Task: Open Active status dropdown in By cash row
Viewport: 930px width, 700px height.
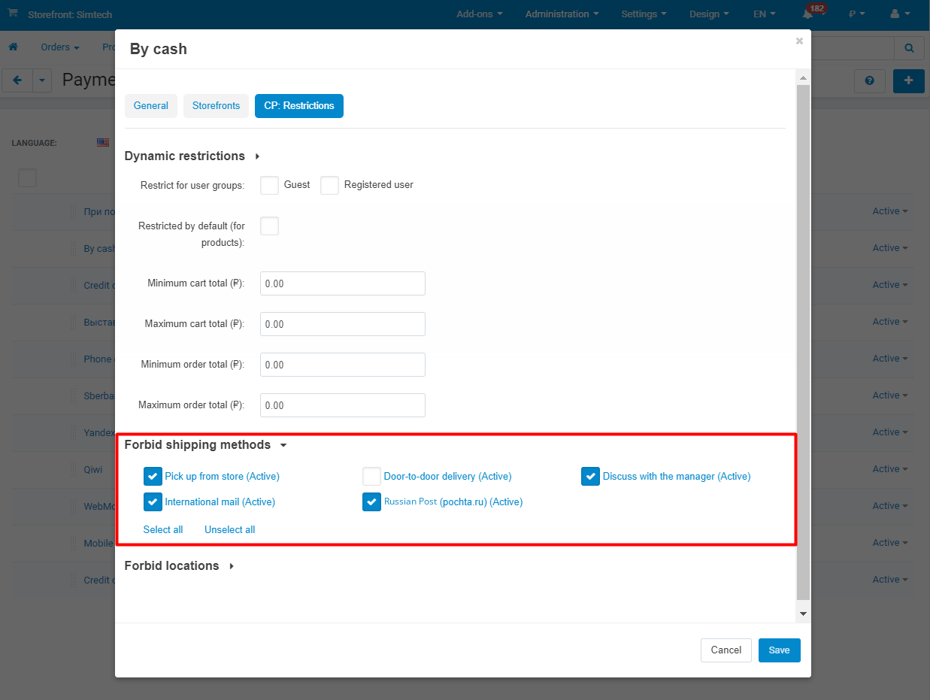Action: [x=890, y=248]
